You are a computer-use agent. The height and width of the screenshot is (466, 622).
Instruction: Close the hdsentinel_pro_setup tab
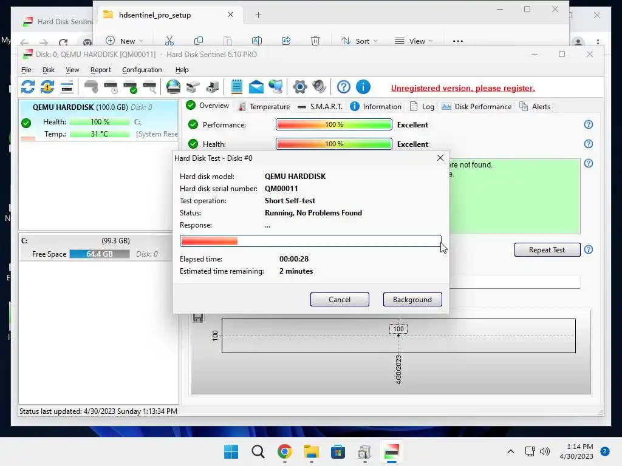230,15
